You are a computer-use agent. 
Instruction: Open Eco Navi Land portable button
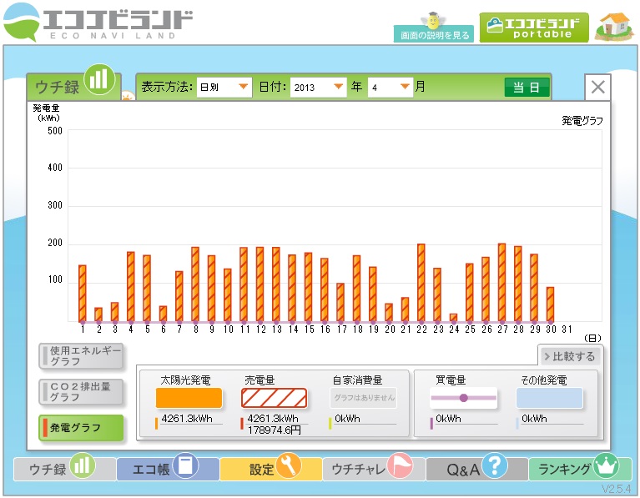tap(534, 28)
